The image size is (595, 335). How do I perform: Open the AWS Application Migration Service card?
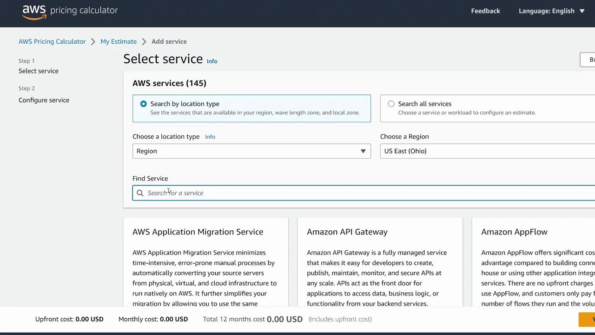tap(205, 262)
